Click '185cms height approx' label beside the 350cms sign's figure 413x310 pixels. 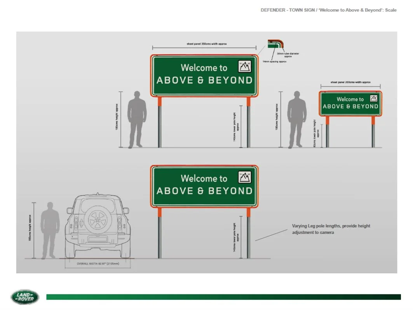[x=117, y=117]
